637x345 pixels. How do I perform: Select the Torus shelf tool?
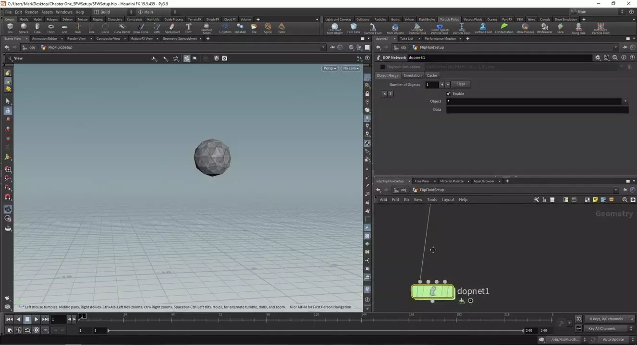(50, 28)
